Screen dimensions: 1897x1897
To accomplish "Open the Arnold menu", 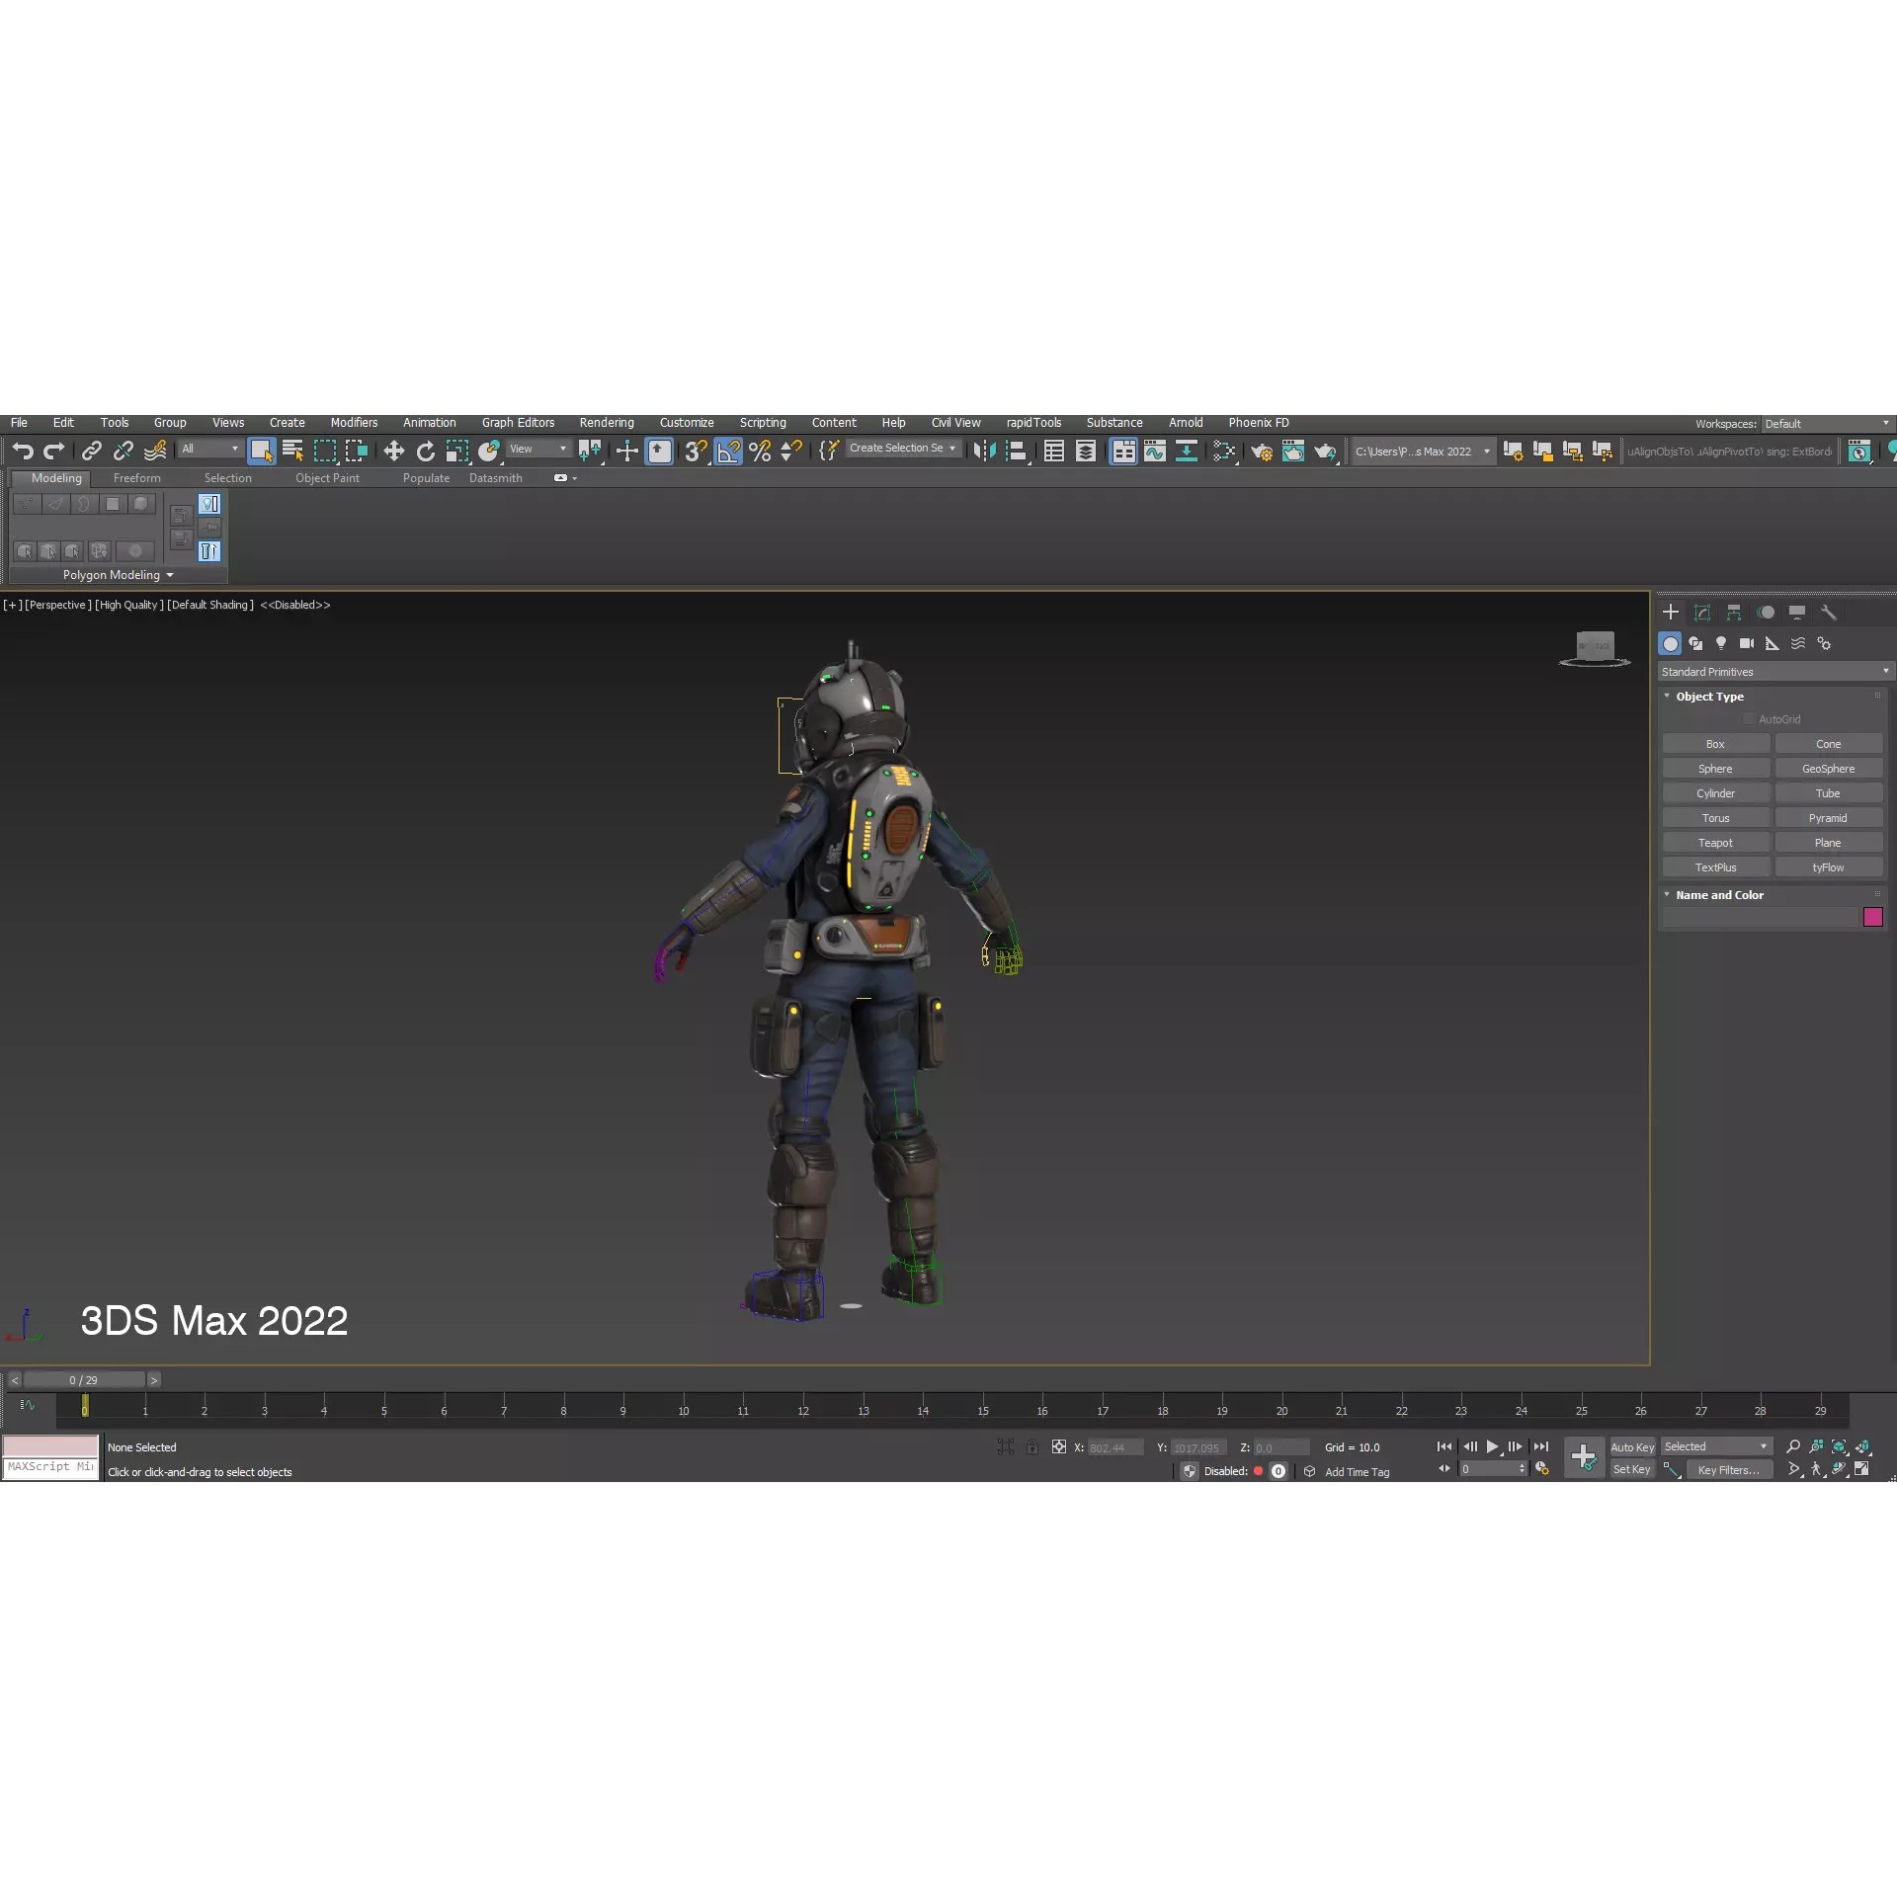I will click(1186, 423).
